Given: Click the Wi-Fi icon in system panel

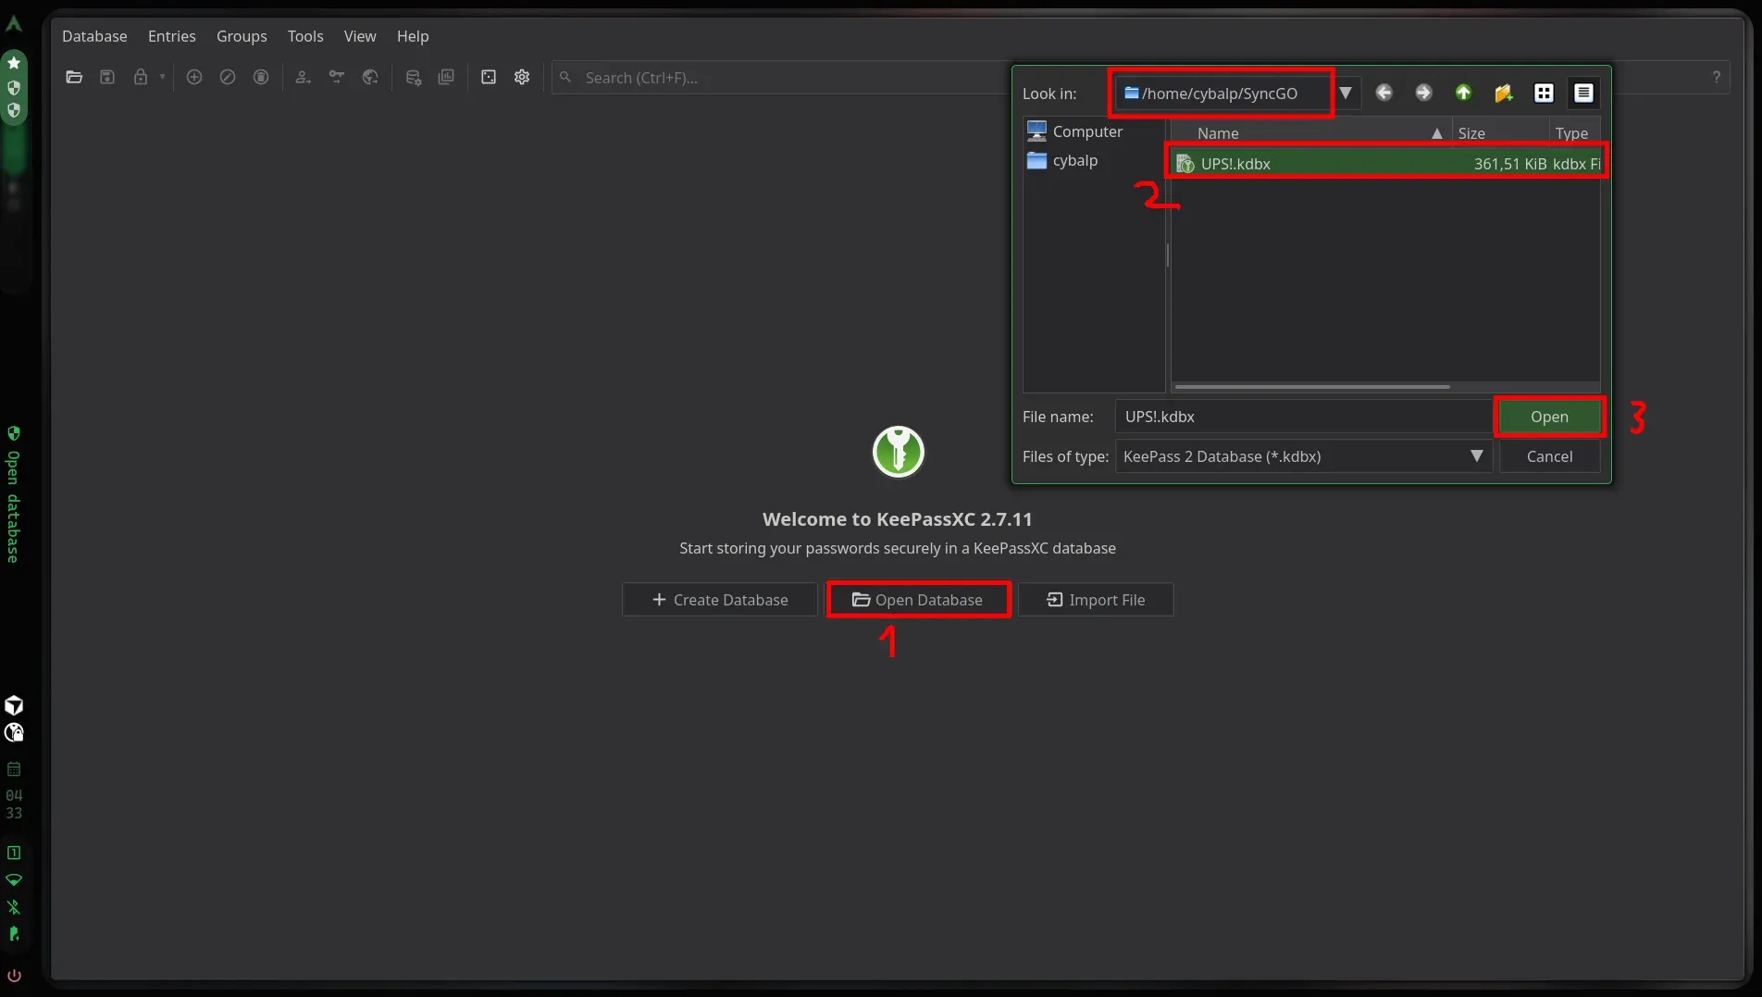Looking at the screenshot, I should [x=14, y=879].
